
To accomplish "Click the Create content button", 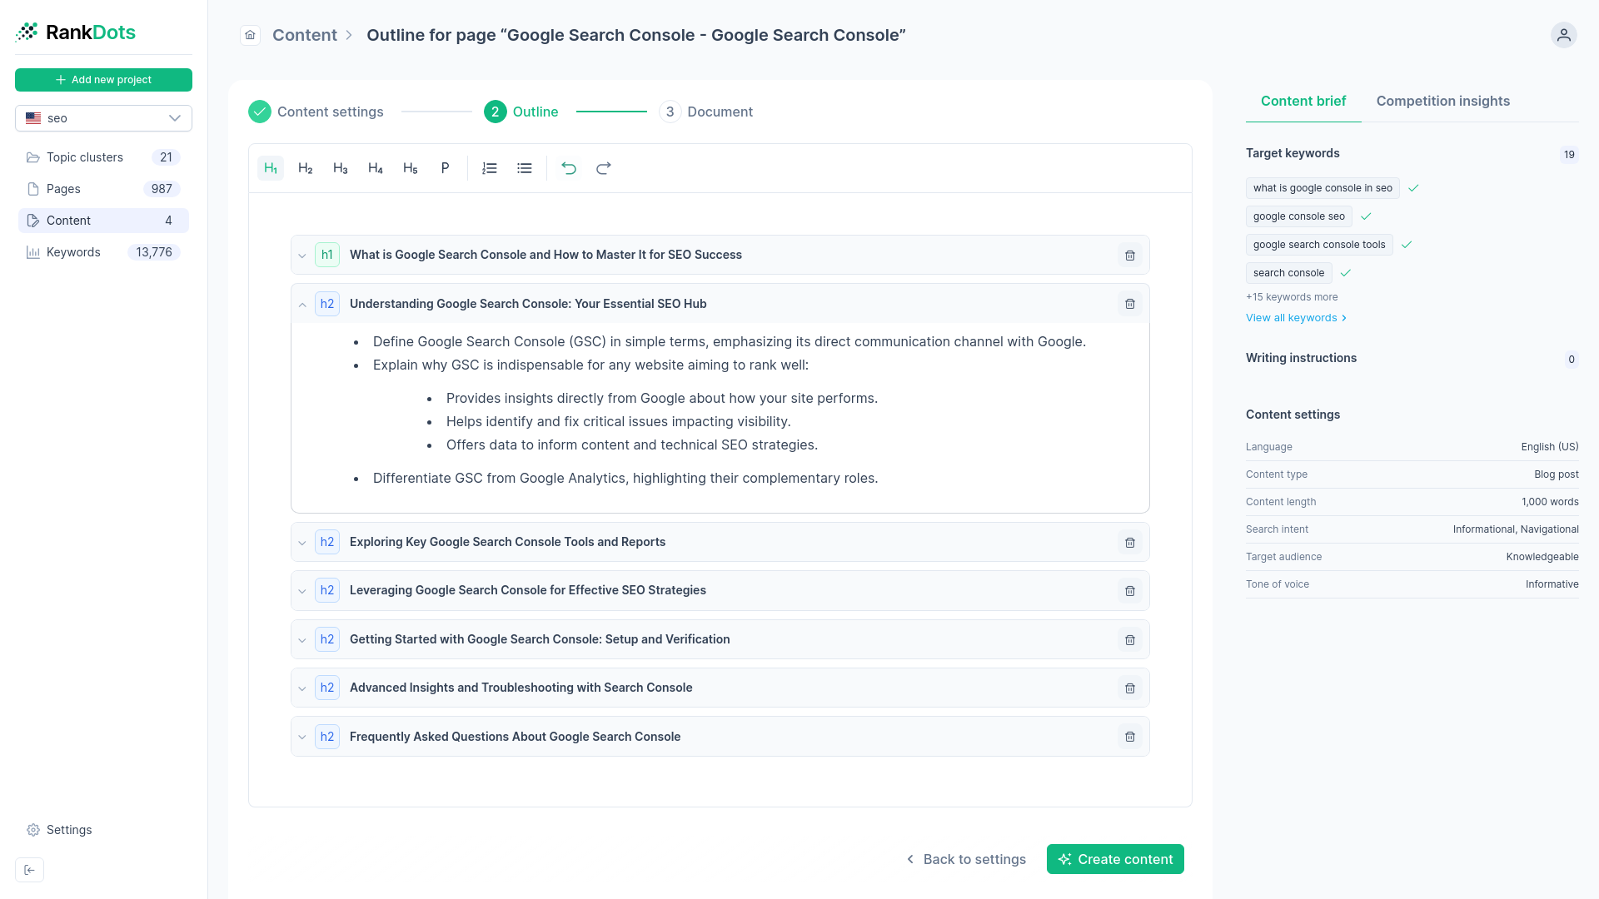I will [x=1114, y=859].
